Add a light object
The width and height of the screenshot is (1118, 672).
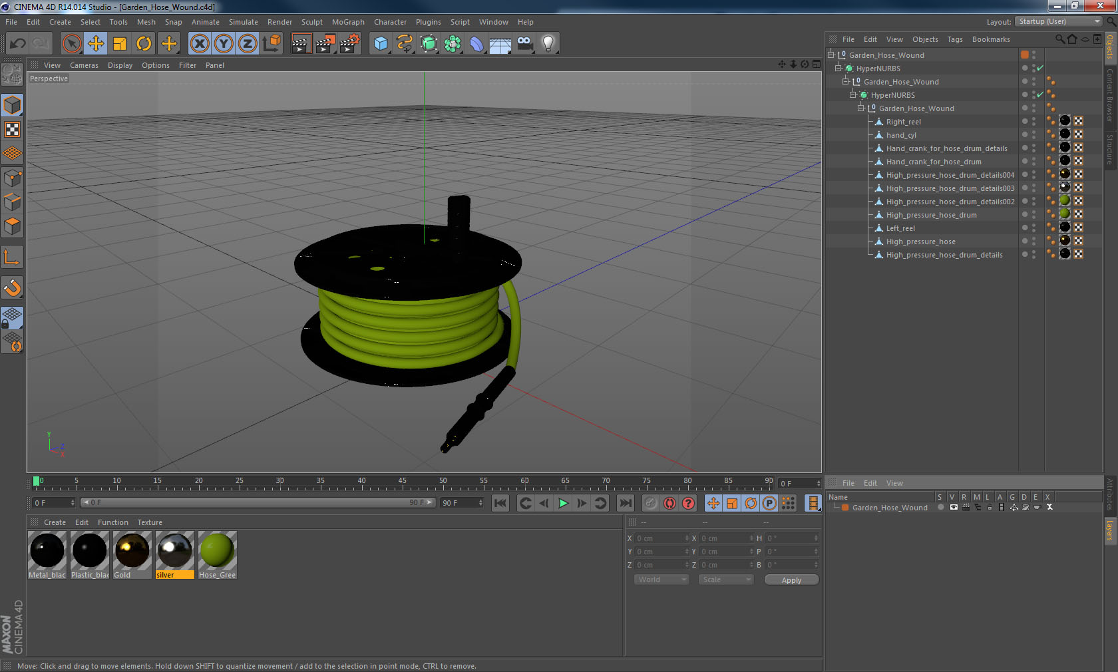[548, 44]
